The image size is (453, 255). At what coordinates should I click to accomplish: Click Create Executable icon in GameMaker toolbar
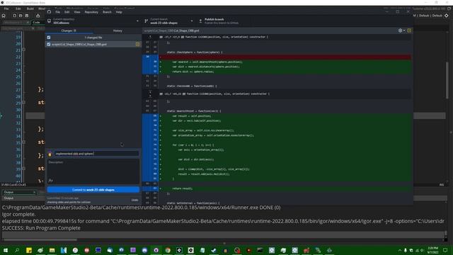point(38,16)
